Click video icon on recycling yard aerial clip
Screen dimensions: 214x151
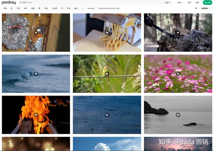click(36, 32)
